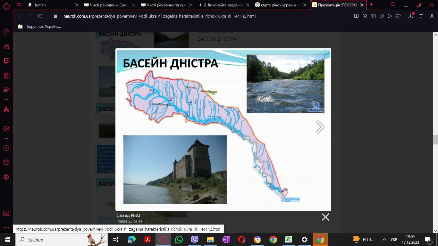Close the 'Презентація' tab
Screen dimensions: 438x246
coord(361,5)
